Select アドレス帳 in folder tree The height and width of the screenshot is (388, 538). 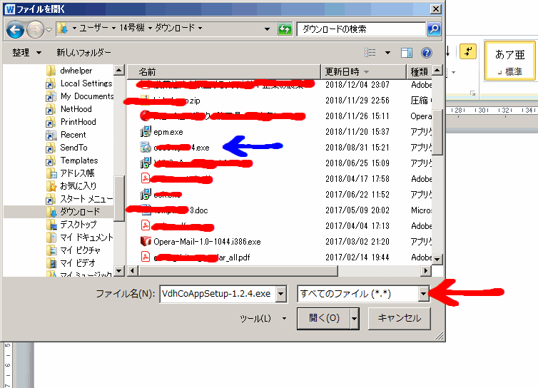(77, 173)
